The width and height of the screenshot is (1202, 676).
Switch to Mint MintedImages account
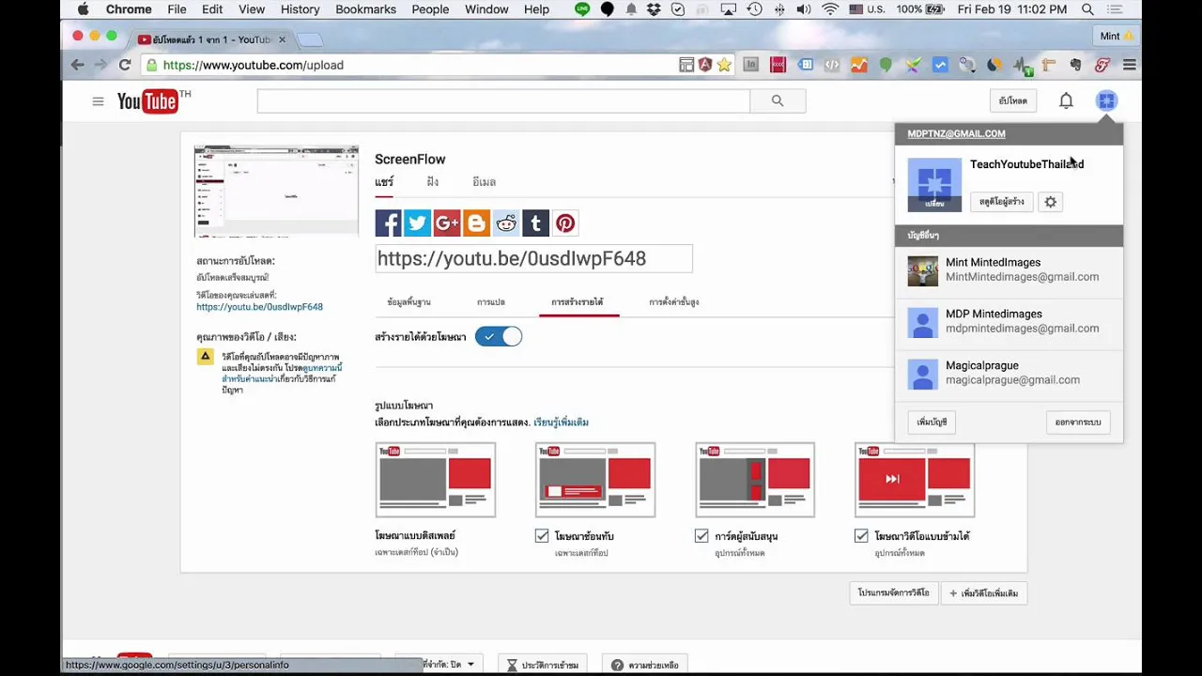pyautogui.click(x=1009, y=270)
